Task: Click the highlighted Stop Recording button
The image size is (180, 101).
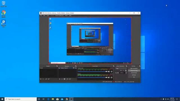Action: (x=134, y=71)
